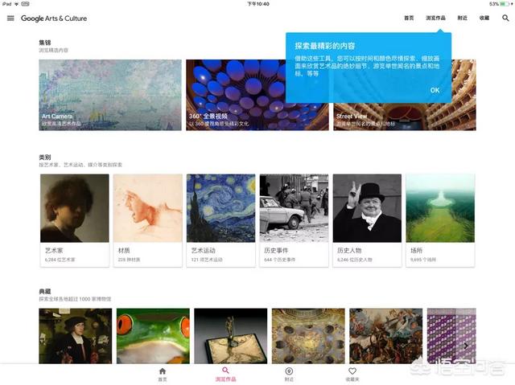Switch to 附近 in the top navigation
This screenshot has height=385, width=515.
point(463,18)
